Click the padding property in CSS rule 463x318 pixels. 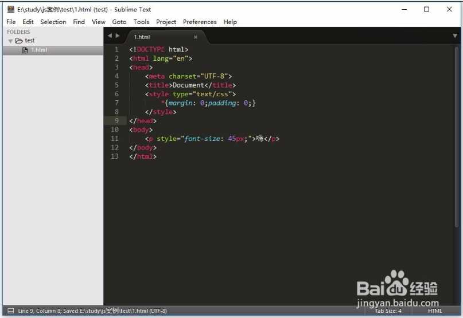click(222, 103)
